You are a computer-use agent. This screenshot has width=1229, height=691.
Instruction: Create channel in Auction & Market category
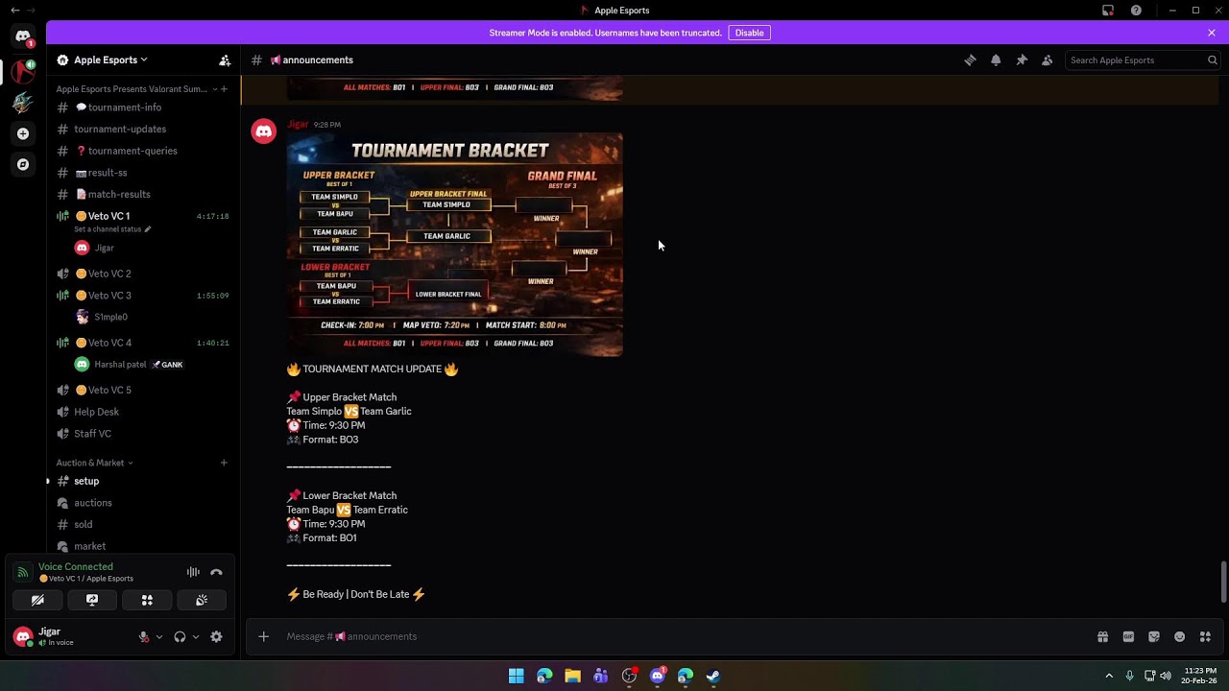point(224,463)
